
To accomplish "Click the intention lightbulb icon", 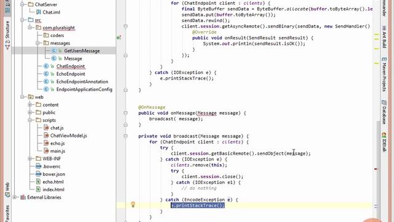I will (133, 204).
